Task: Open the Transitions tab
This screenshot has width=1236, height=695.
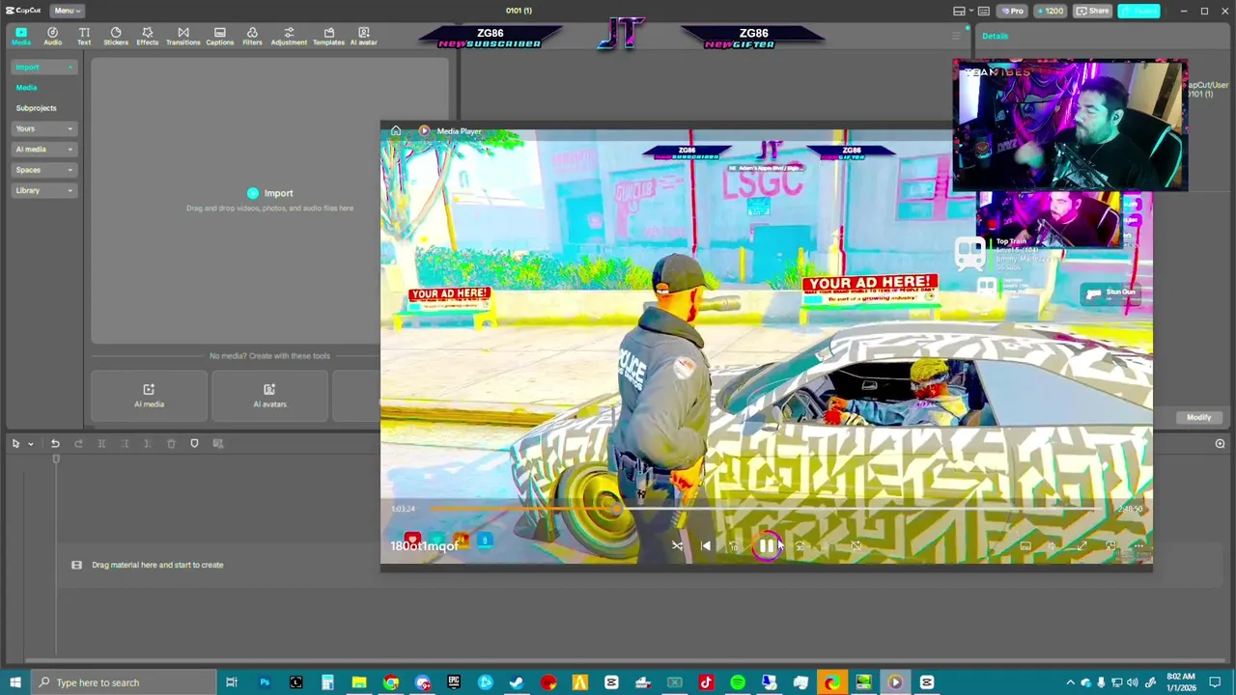Action: click(x=183, y=36)
